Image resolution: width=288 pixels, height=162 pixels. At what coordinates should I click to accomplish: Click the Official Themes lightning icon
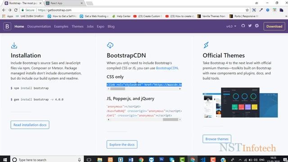pos(206,45)
